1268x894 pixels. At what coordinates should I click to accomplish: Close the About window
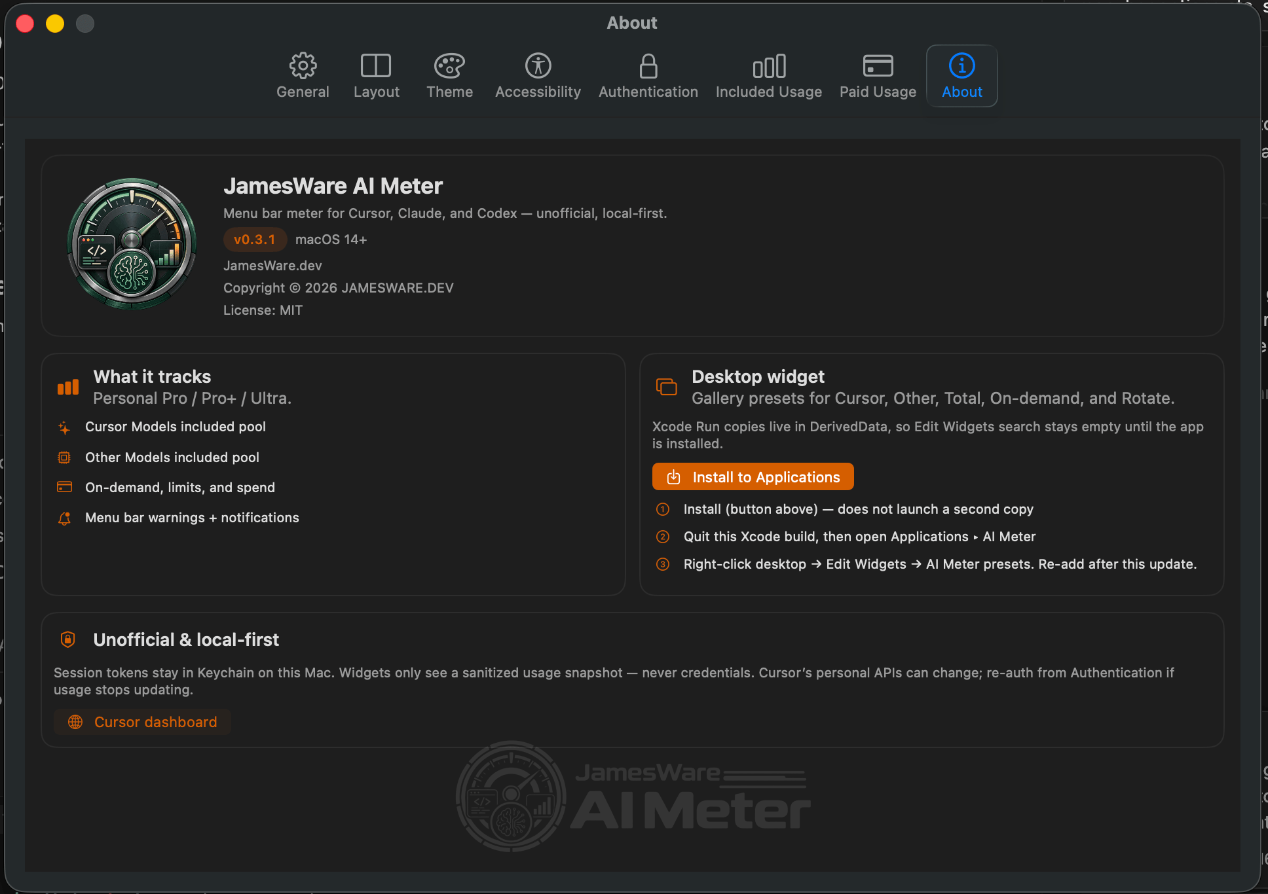25,24
